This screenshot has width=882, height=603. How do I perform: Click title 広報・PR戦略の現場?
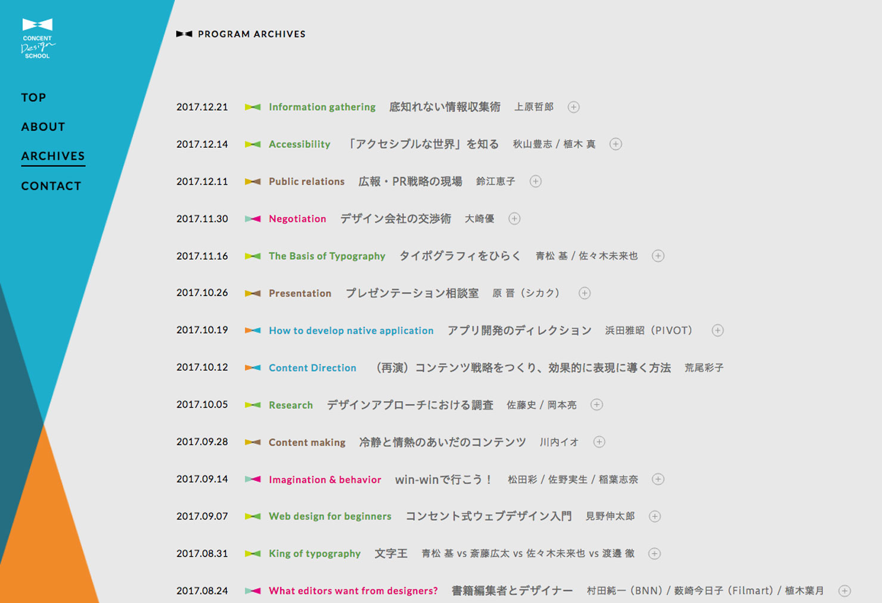(410, 182)
